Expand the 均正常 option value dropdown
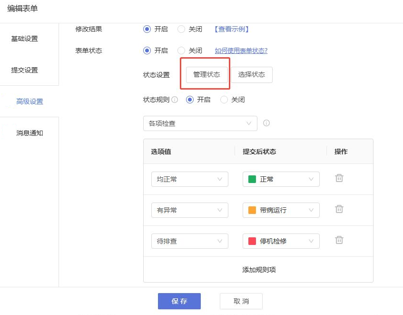403x315 pixels. point(190,179)
